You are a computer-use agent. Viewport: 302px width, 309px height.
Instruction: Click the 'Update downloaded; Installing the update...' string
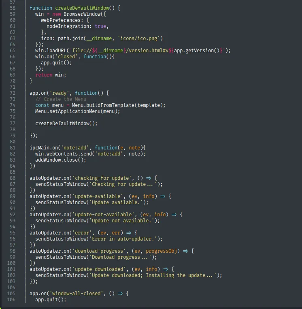pyautogui.click(x=153, y=275)
